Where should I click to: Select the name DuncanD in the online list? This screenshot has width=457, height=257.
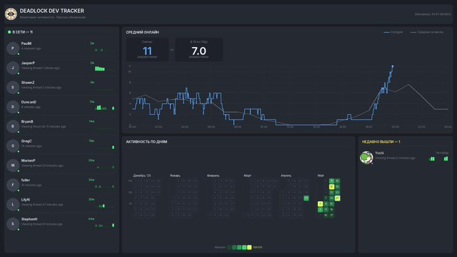(29, 102)
